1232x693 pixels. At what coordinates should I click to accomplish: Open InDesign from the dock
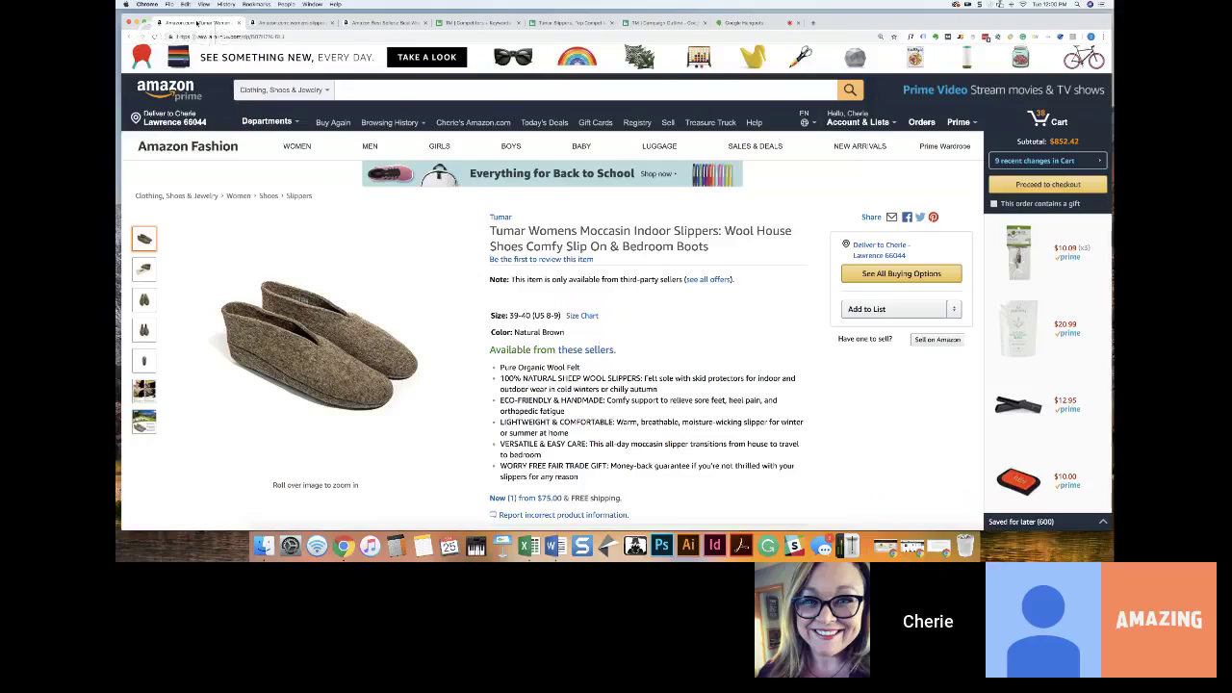[714, 547]
